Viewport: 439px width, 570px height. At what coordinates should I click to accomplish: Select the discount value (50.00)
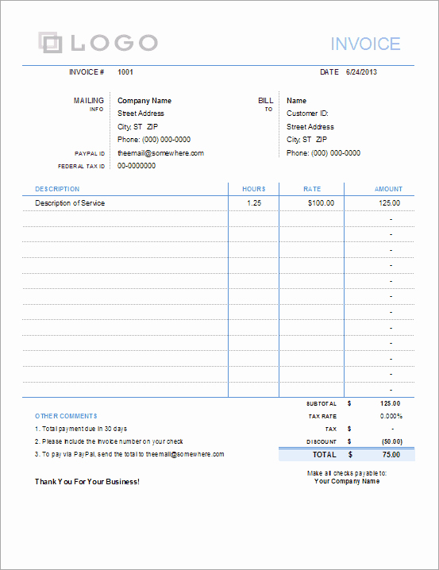click(x=391, y=441)
